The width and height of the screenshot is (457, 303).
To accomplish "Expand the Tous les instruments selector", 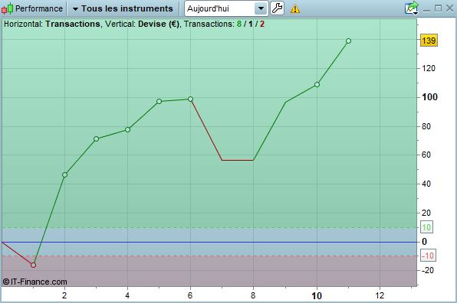I will (123, 8).
